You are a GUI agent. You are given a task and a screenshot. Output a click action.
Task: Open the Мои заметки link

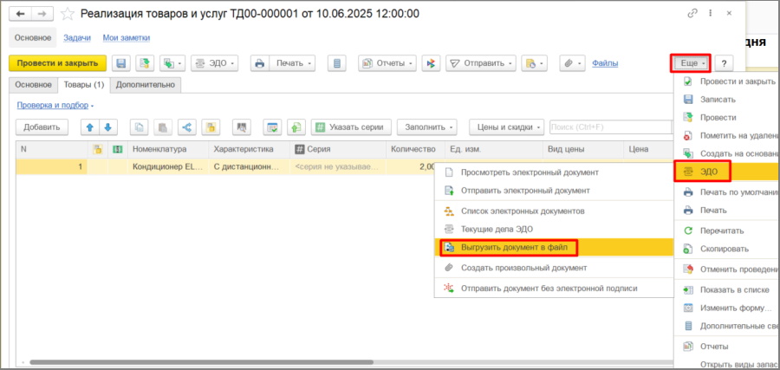127,38
